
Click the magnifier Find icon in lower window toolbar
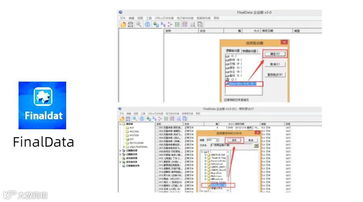pos(135,119)
